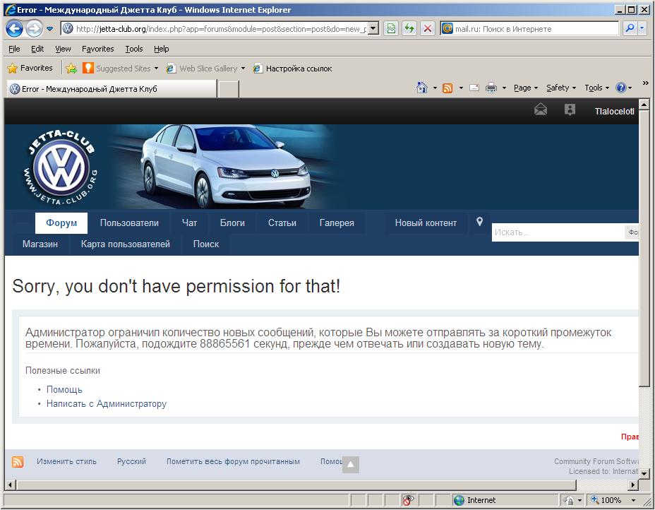This screenshot has height=510, width=655.
Task: Open forum messages envelope icon
Action: click(x=541, y=110)
